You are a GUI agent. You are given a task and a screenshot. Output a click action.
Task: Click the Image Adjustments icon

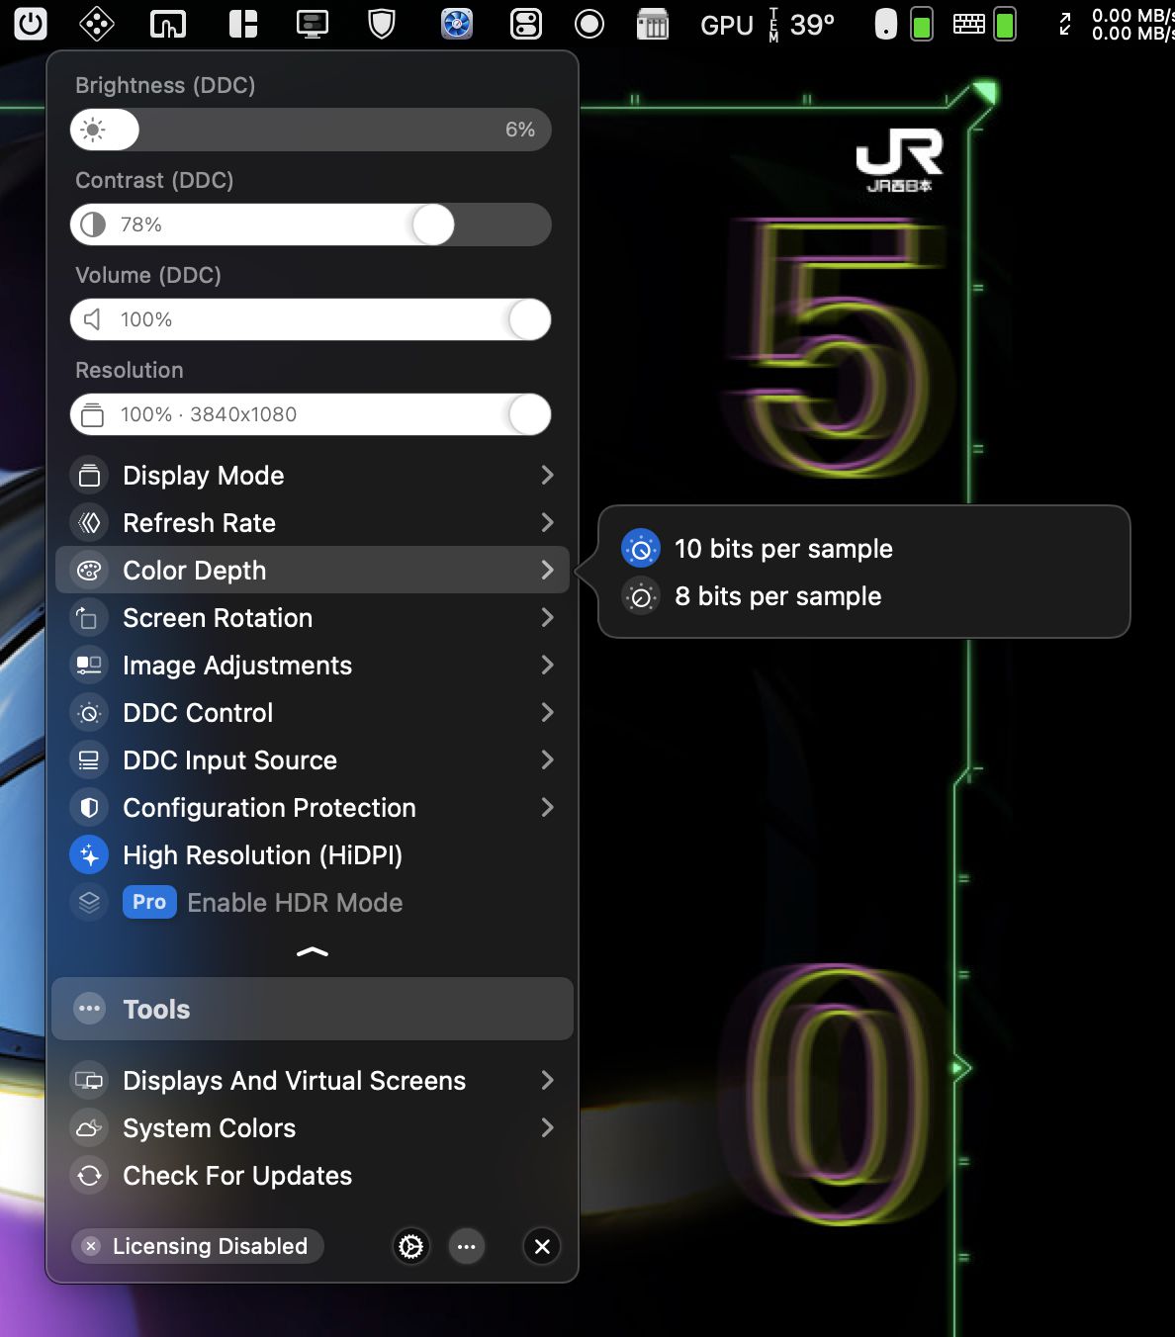click(x=89, y=666)
